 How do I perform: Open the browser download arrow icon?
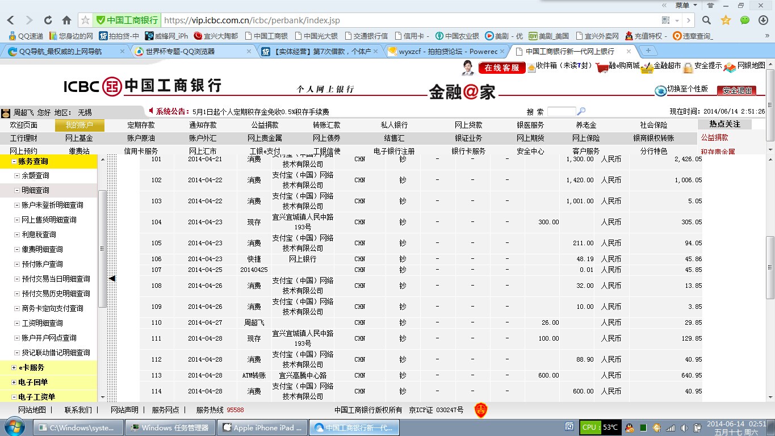click(x=763, y=20)
